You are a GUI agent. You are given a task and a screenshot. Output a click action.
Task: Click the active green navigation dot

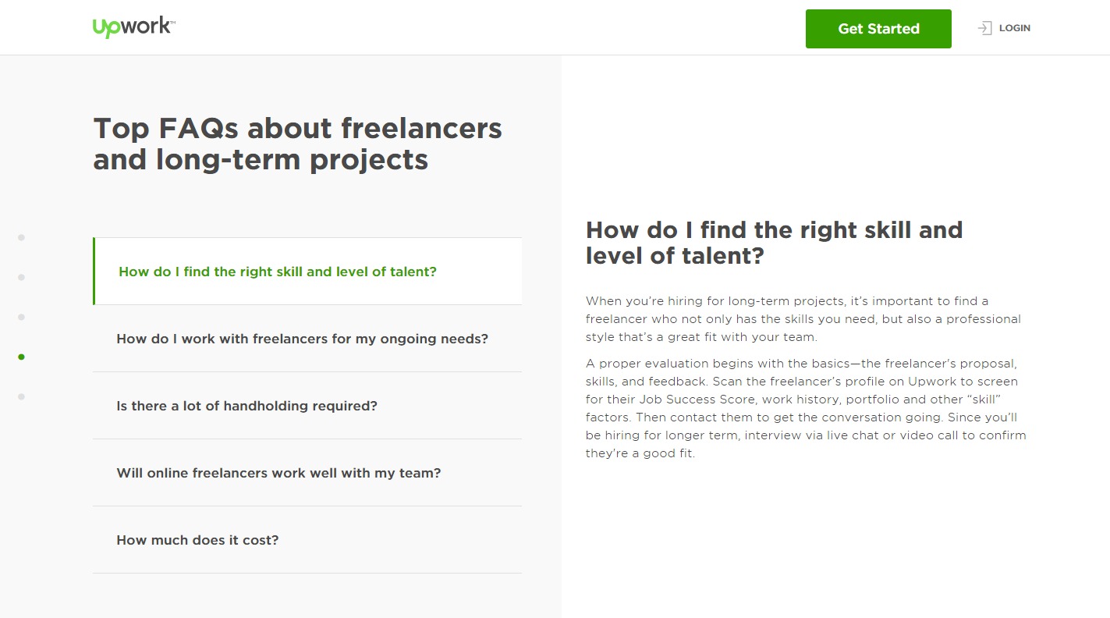tap(21, 357)
